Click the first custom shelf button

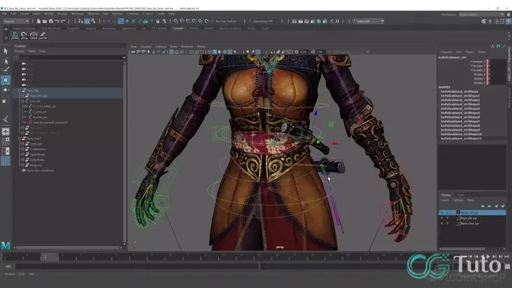(x=15, y=36)
